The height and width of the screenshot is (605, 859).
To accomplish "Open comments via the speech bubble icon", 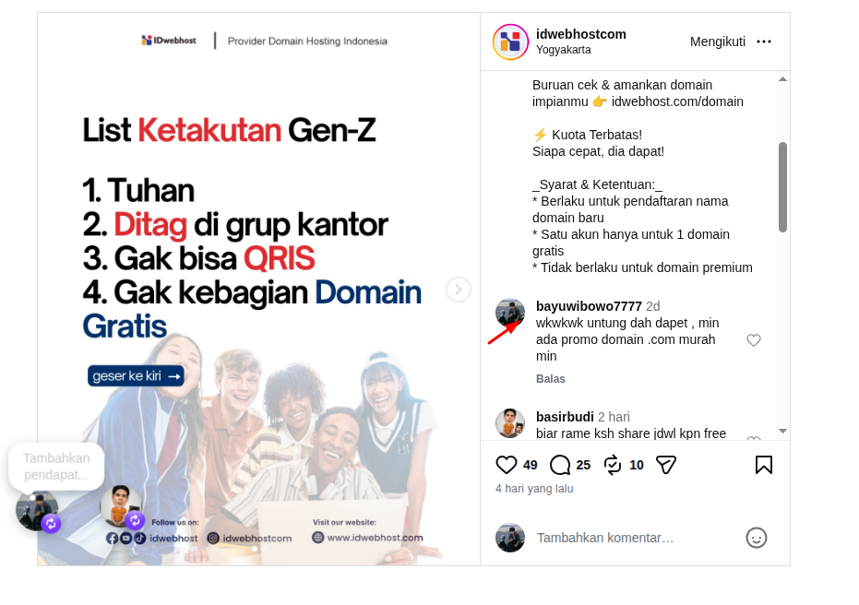I will click(x=560, y=465).
